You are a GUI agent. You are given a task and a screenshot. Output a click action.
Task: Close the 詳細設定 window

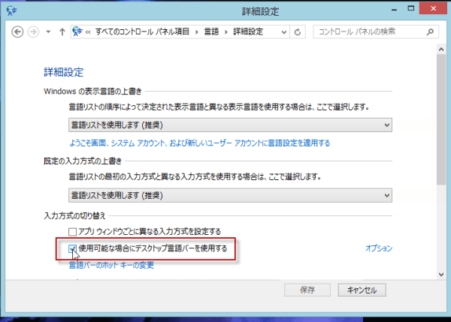pos(434,8)
